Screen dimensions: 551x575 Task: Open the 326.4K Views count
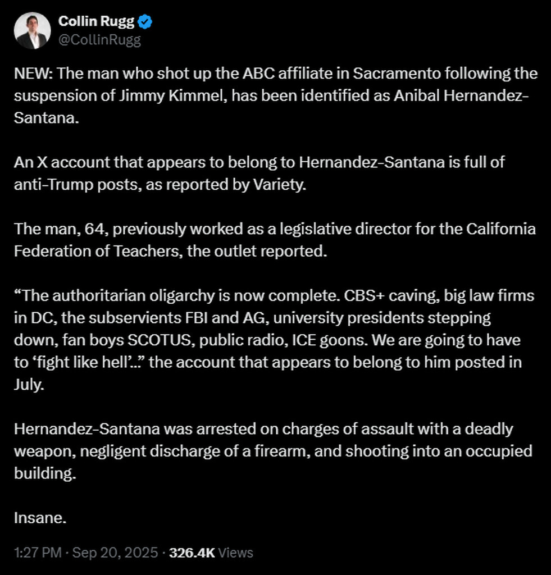[x=211, y=553]
